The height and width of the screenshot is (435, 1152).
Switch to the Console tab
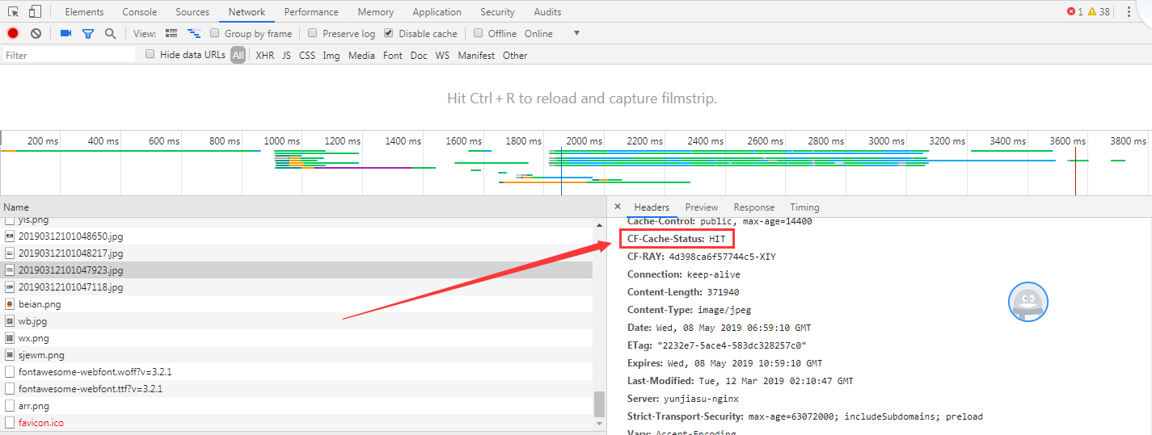(x=140, y=12)
